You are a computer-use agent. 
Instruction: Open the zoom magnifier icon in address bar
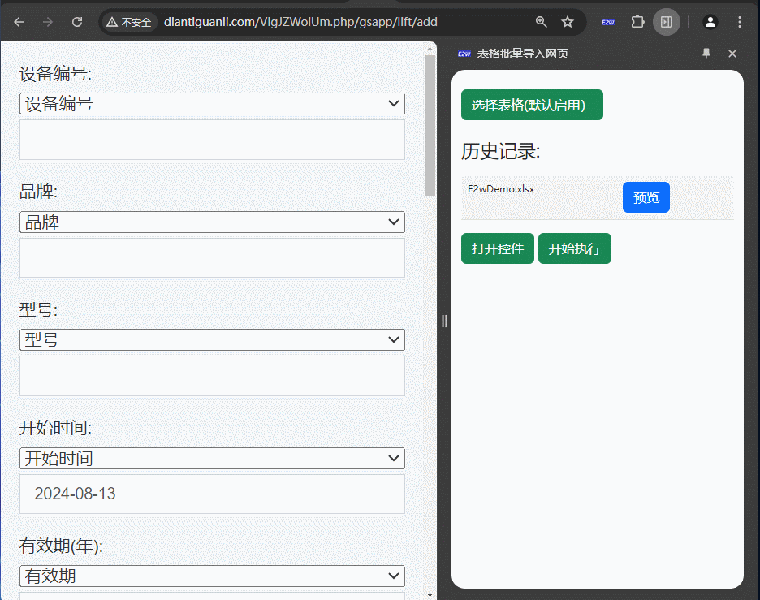pyautogui.click(x=541, y=22)
